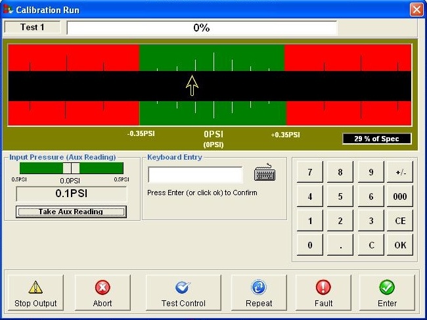Open the on-screen keyboard icon
The image size is (427, 320).
pyautogui.click(x=265, y=173)
